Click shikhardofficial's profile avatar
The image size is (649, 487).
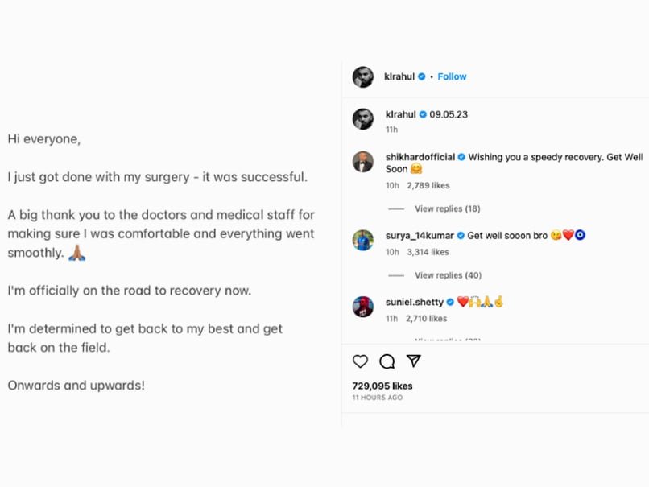363,161
